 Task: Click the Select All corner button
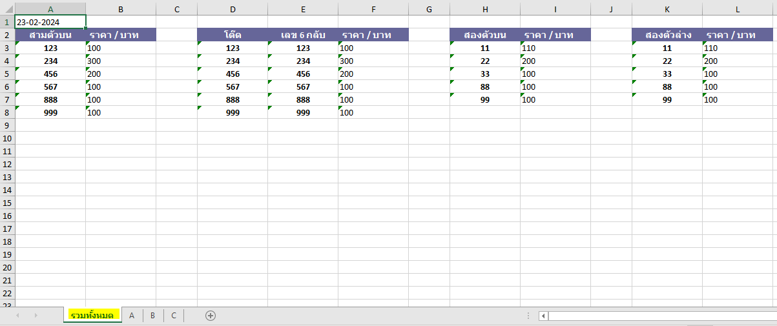7,9
